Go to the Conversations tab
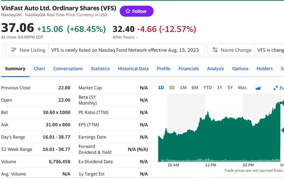This screenshot has height=178, width=284. pos(68,69)
